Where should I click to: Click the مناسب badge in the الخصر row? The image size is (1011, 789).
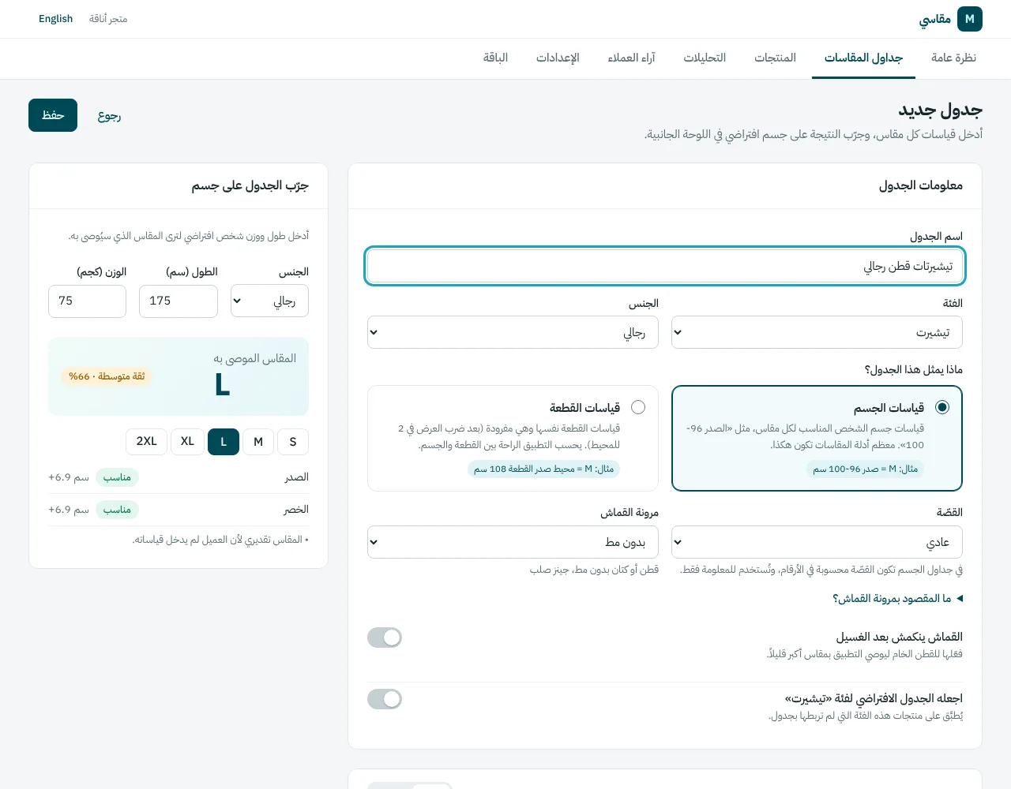point(117,510)
